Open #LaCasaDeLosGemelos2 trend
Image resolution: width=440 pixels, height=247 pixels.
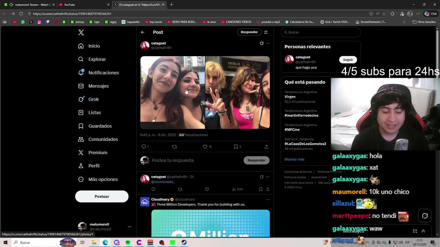tap(306, 144)
